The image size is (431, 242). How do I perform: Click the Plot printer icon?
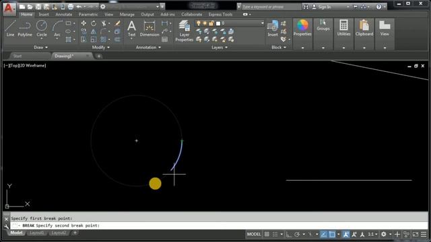71,7
